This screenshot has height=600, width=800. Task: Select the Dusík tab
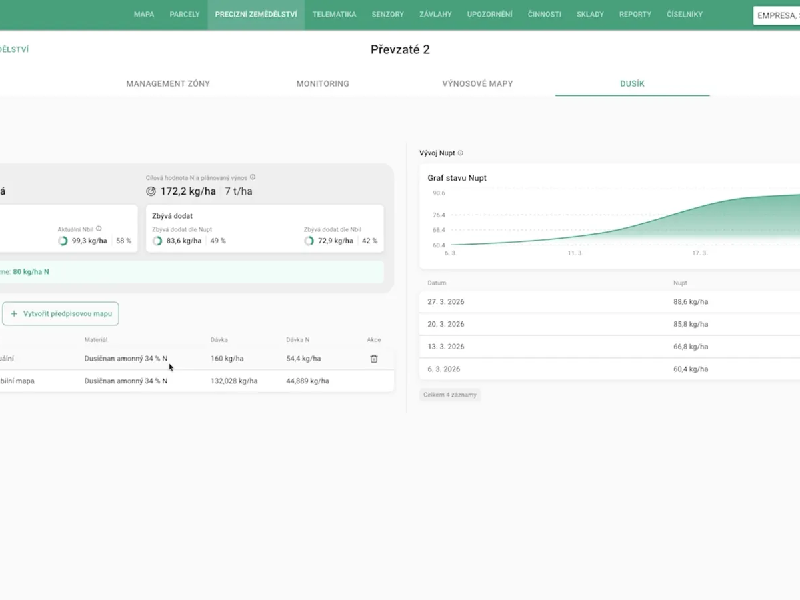click(x=632, y=84)
